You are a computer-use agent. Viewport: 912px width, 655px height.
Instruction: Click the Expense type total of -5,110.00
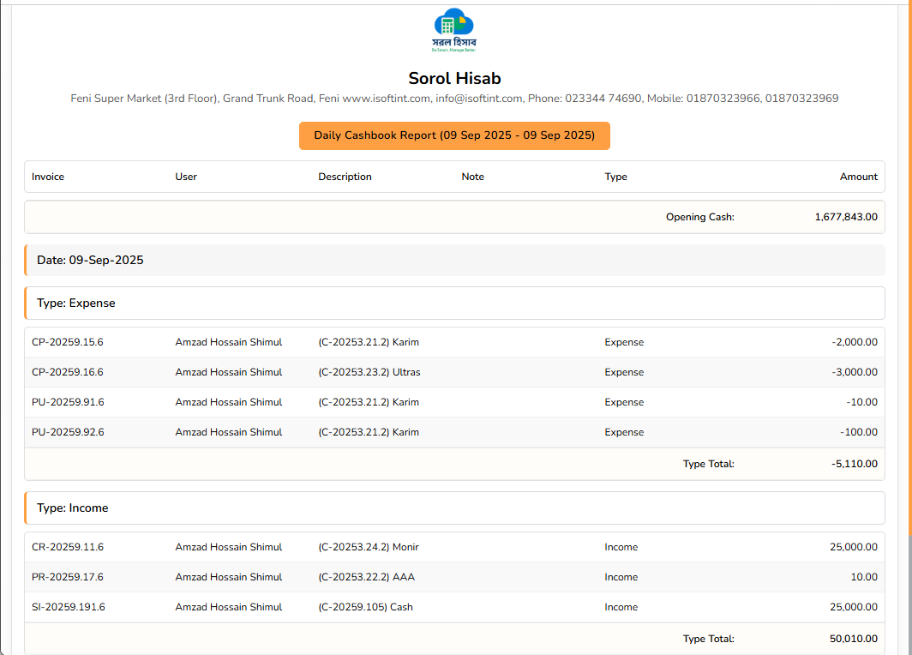854,464
